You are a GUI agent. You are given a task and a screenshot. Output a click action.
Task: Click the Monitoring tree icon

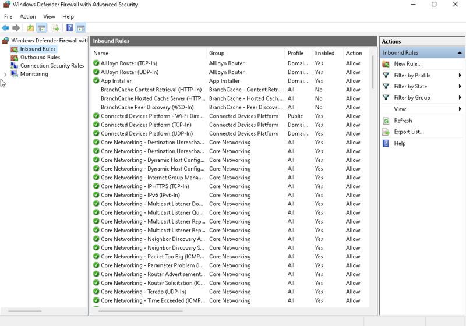(14, 74)
